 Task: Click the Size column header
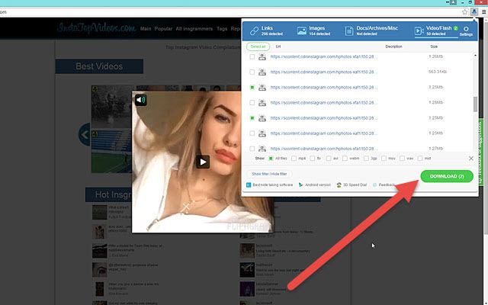pyautogui.click(x=434, y=47)
